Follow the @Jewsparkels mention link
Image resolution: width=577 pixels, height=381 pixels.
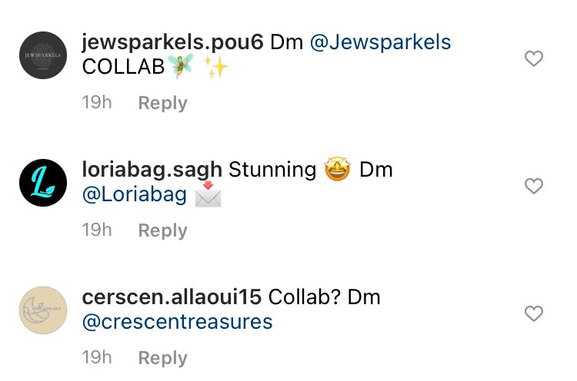point(380,42)
